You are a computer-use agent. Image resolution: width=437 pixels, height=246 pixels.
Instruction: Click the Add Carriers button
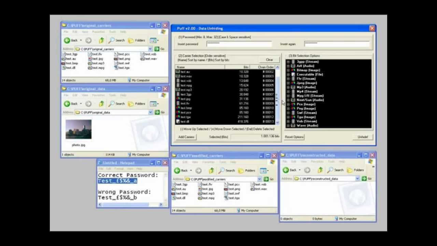[186, 137]
